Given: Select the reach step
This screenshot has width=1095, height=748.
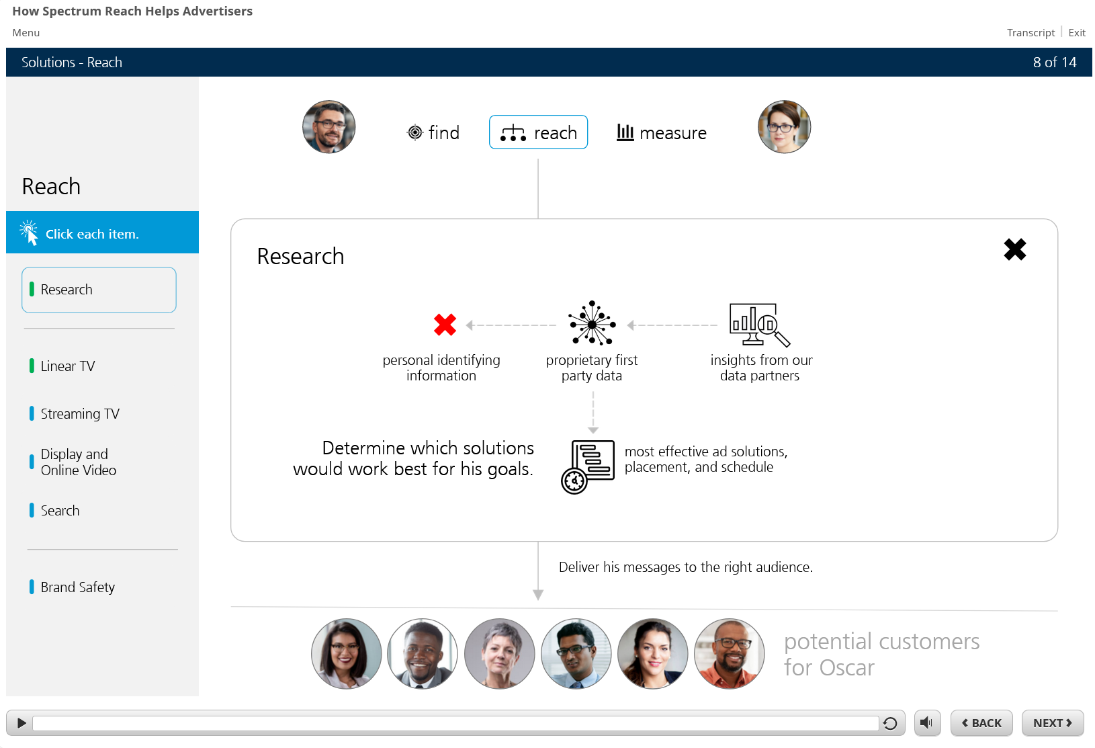Looking at the screenshot, I should pyautogui.click(x=538, y=132).
